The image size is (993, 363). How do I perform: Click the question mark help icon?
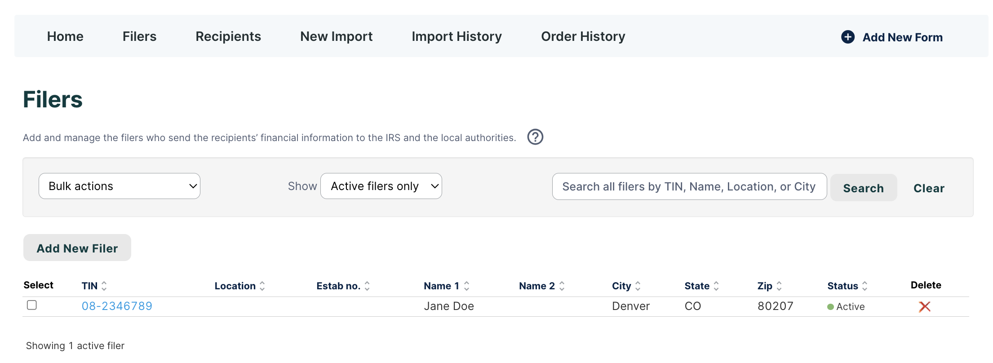[535, 137]
